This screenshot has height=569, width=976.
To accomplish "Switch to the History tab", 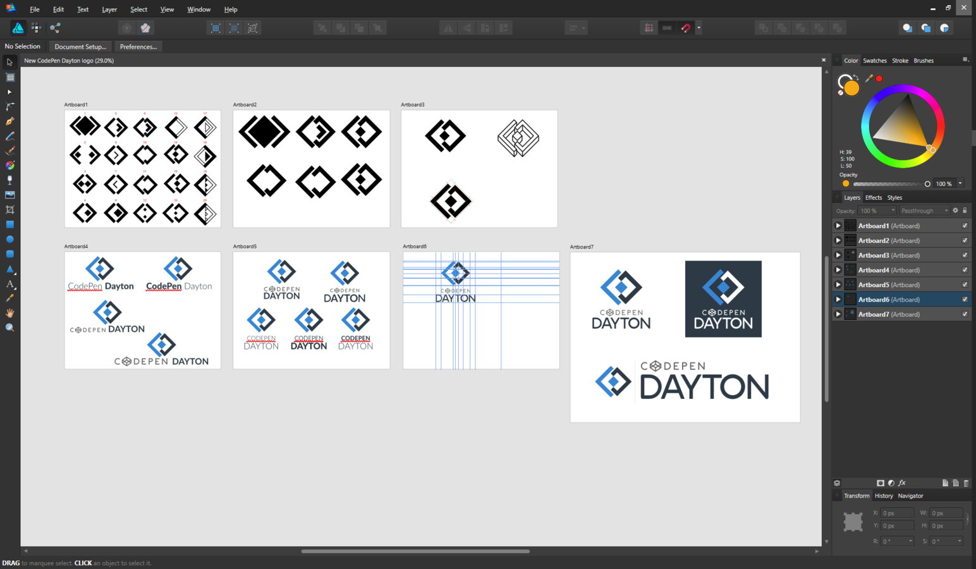I will coord(884,496).
